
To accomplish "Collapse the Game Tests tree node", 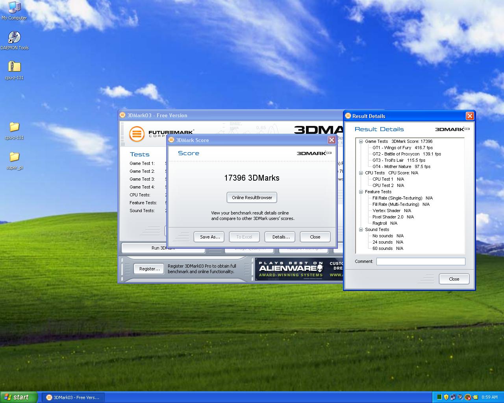I will 361,142.
